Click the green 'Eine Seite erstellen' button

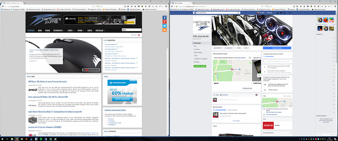pyautogui.click(x=200, y=66)
